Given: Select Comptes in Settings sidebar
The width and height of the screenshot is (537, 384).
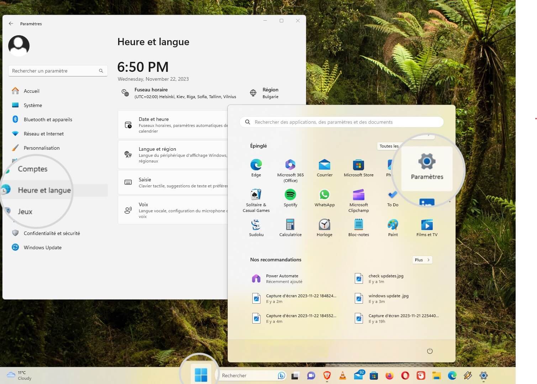Looking at the screenshot, I should point(32,169).
